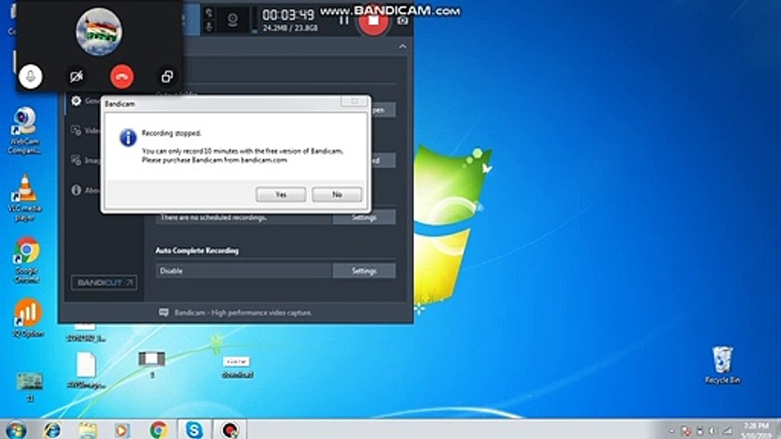Open File Explorer from taskbar

88,430
